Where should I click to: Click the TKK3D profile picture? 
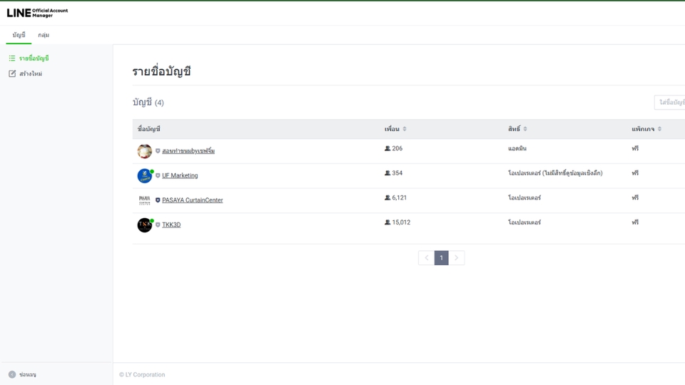tap(144, 225)
